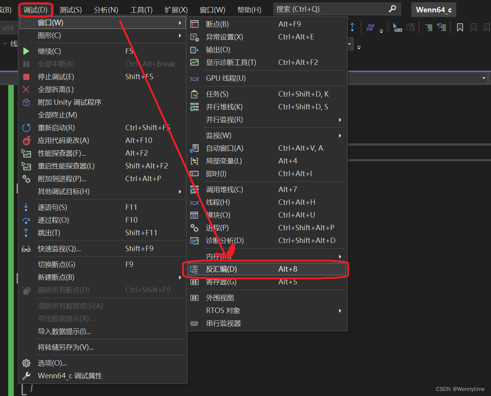Click the 性能探查器(F)... chart icon

point(26,153)
